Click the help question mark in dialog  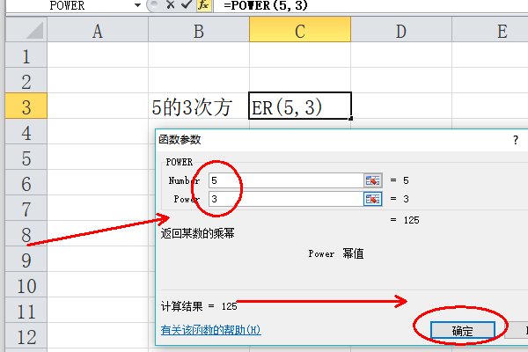pyautogui.click(x=516, y=140)
